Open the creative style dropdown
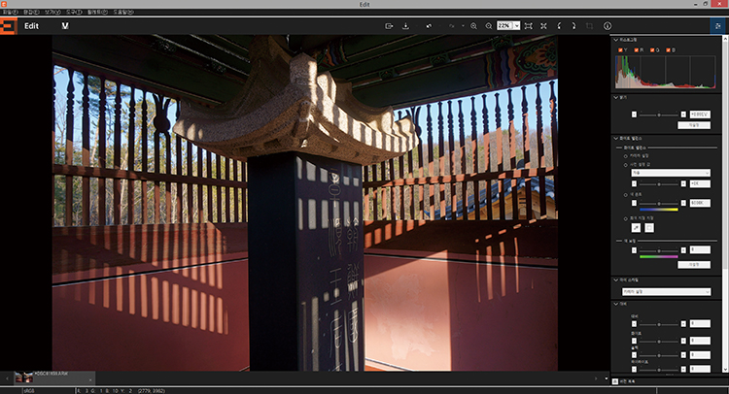The height and width of the screenshot is (394, 729). point(666,292)
